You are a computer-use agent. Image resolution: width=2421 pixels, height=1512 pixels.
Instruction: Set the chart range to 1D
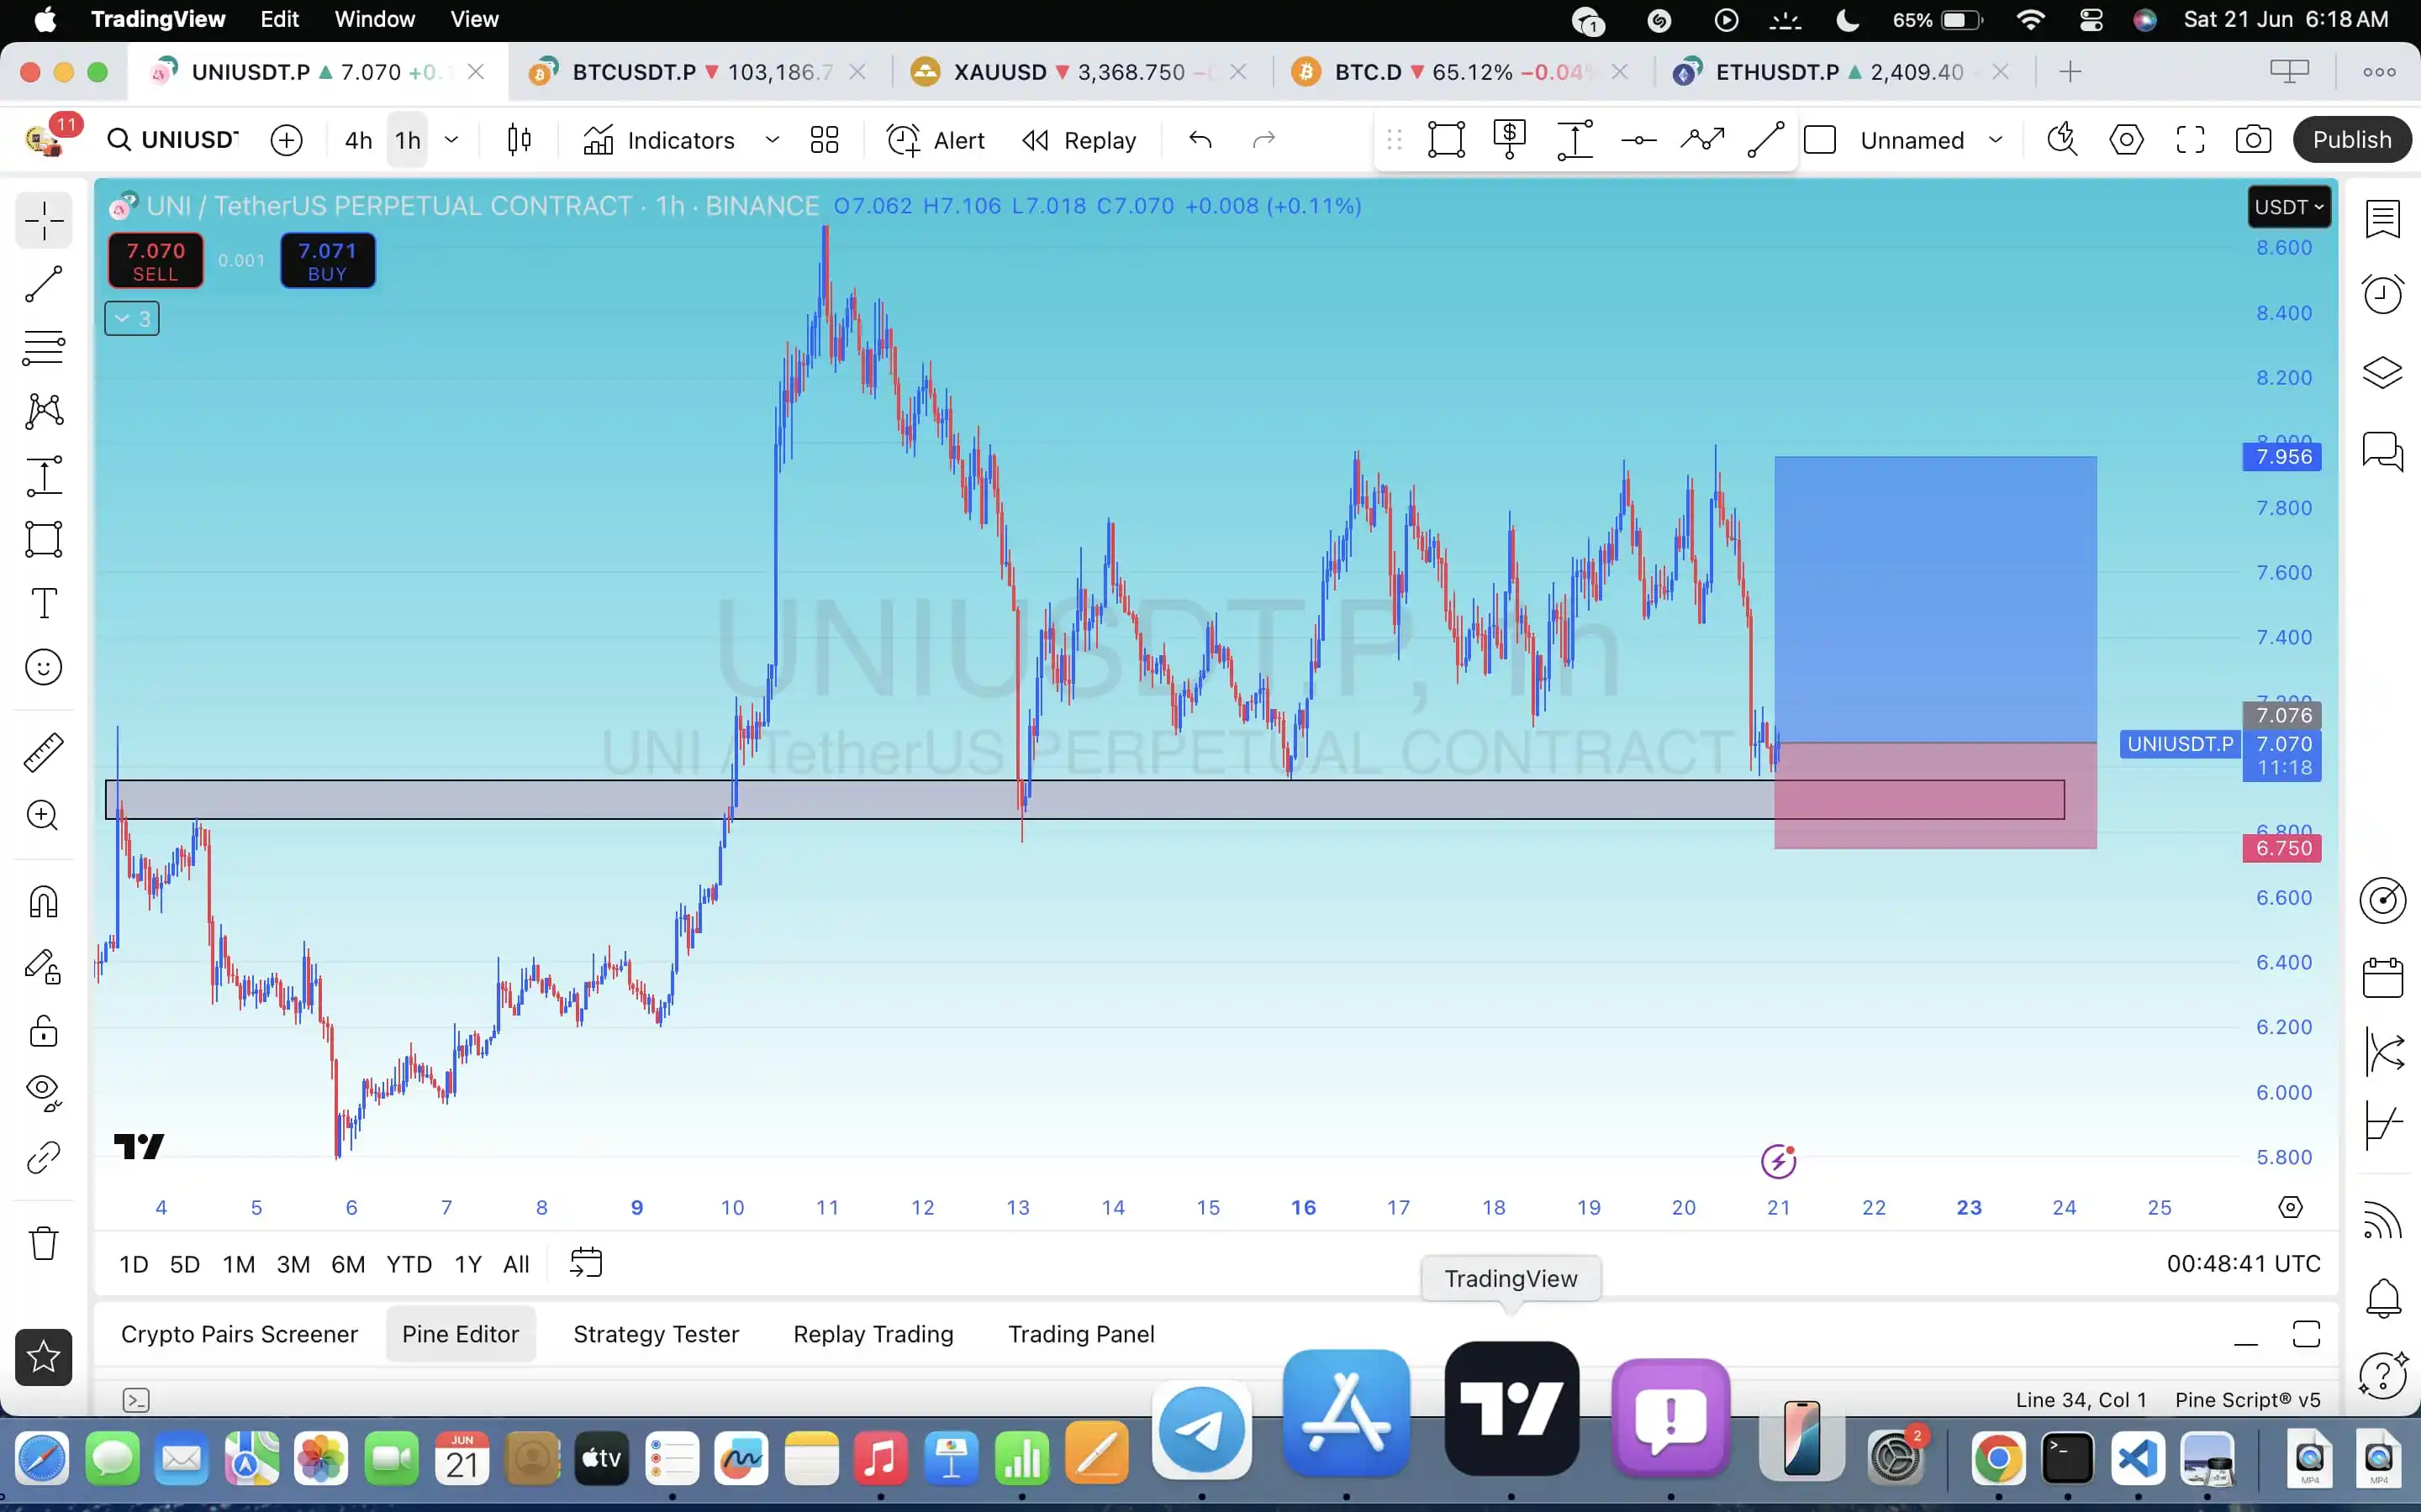pyautogui.click(x=133, y=1264)
